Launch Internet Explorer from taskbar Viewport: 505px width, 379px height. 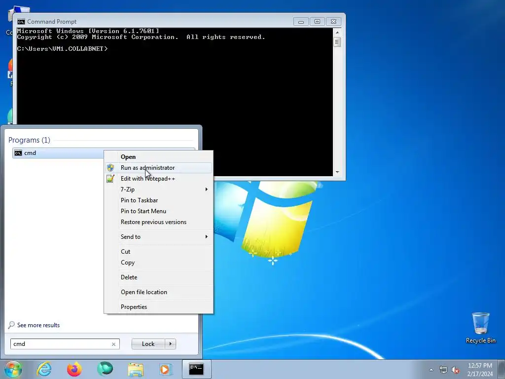pos(44,369)
